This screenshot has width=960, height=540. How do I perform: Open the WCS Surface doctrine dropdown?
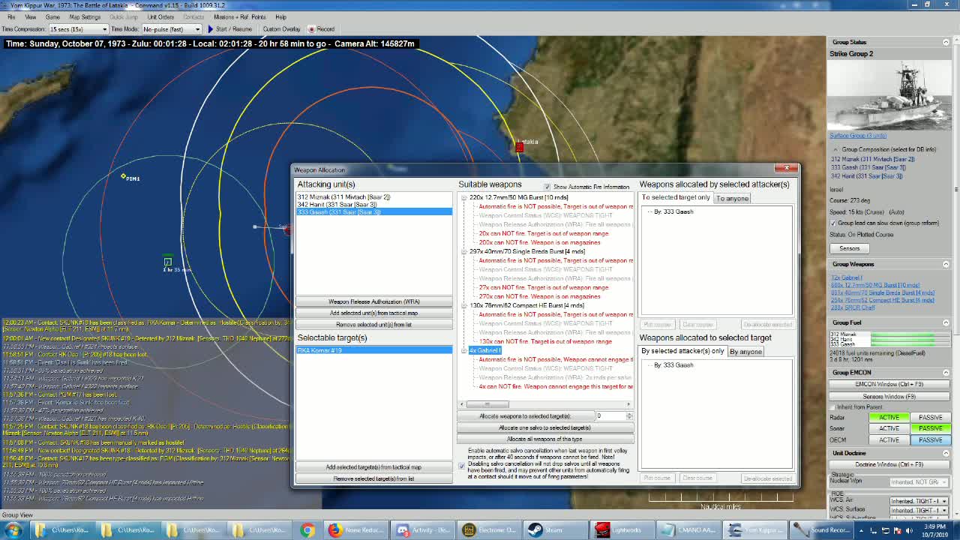point(918,510)
